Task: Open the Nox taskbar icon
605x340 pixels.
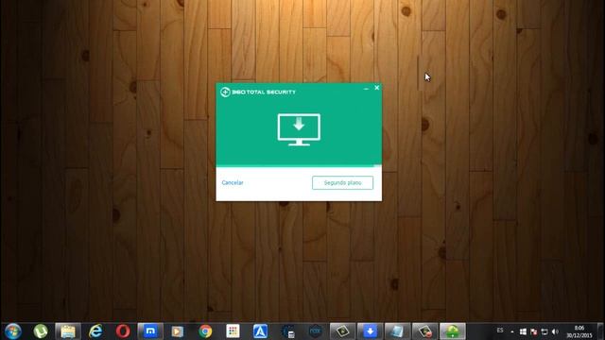Action: click(x=315, y=331)
